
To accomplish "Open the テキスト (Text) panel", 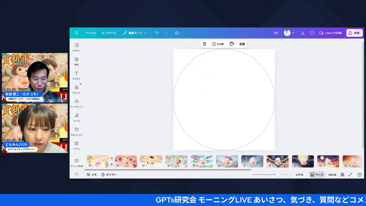I will pos(76,75).
